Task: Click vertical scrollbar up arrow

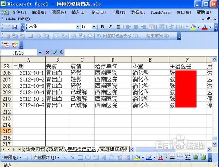Action: pyautogui.click(x=215, y=59)
